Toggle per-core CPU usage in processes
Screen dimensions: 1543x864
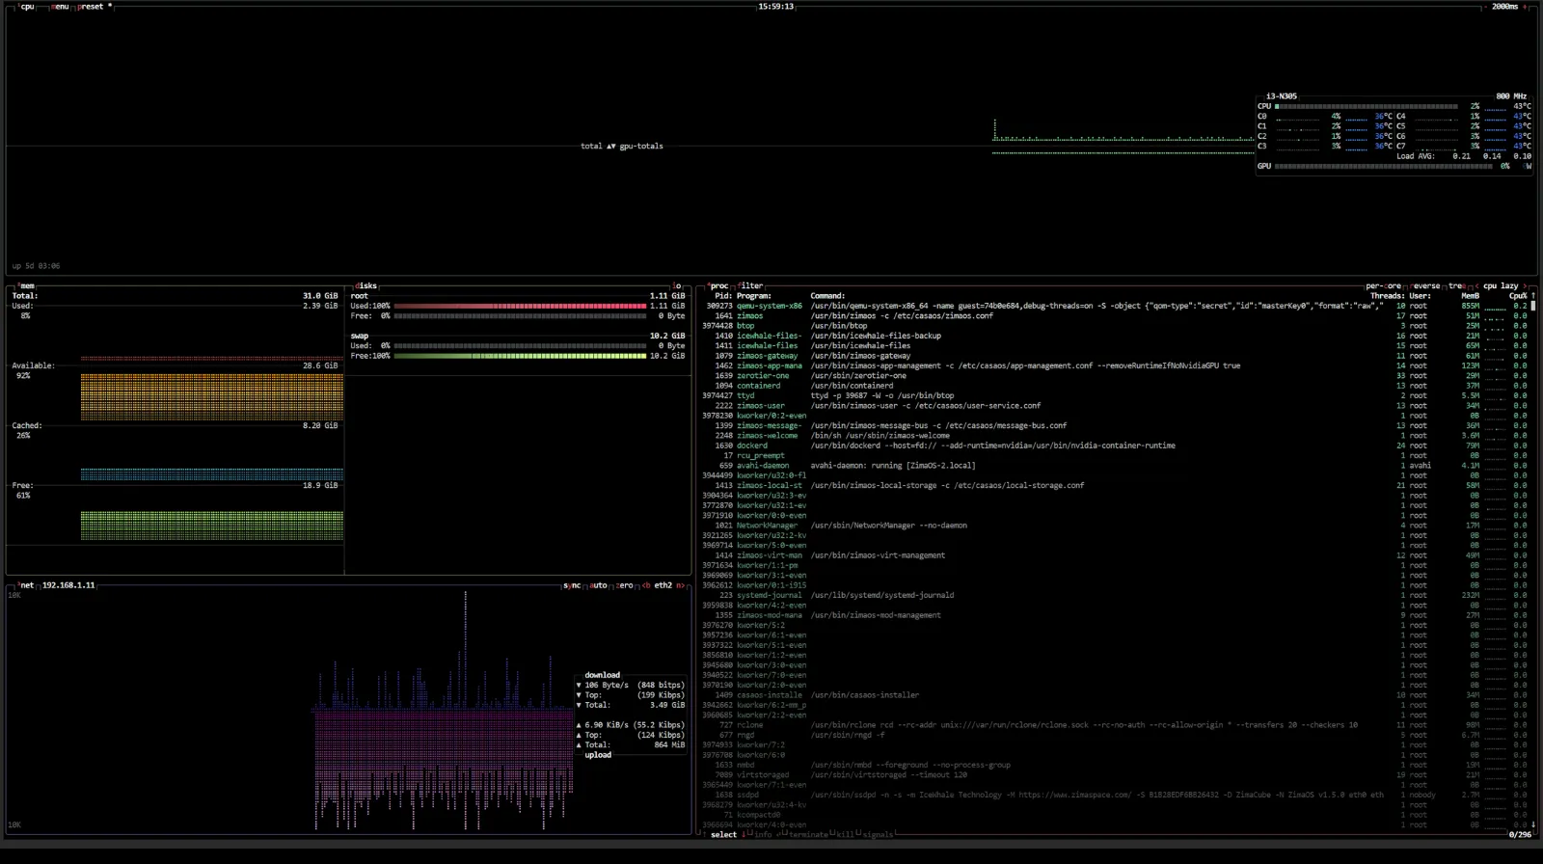1383,286
